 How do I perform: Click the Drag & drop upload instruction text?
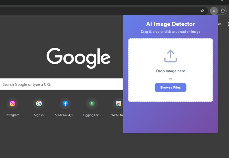pyautogui.click(x=170, y=32)
